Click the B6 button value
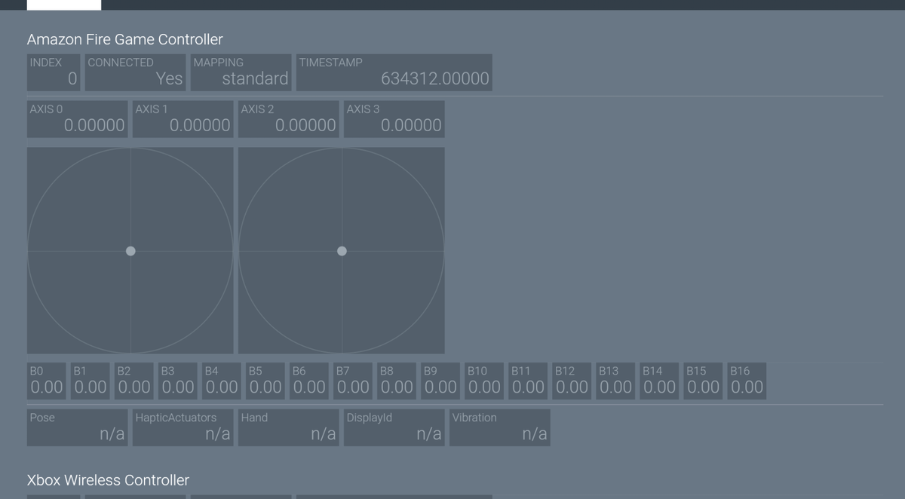 click(309, 381)
